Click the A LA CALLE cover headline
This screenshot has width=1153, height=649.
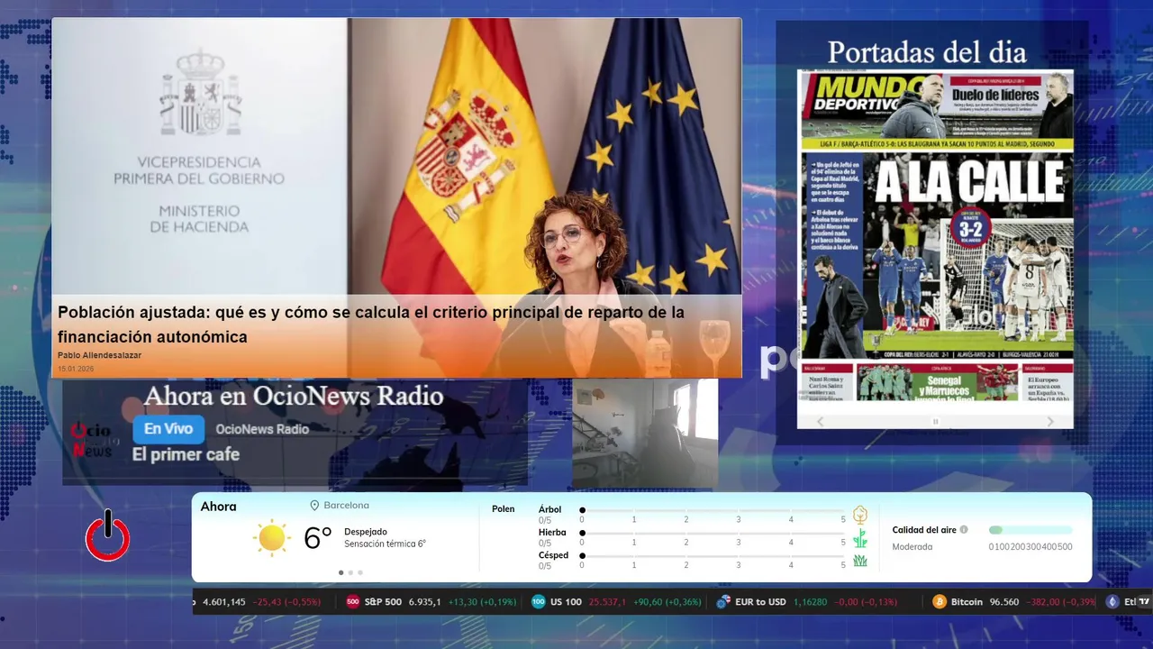969,180
